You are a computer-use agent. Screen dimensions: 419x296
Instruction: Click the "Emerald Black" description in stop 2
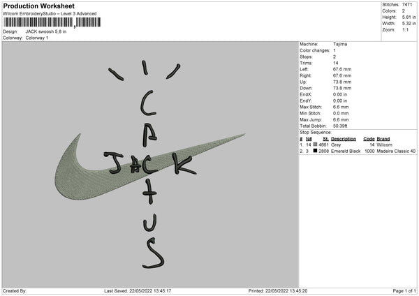[346, 151]
